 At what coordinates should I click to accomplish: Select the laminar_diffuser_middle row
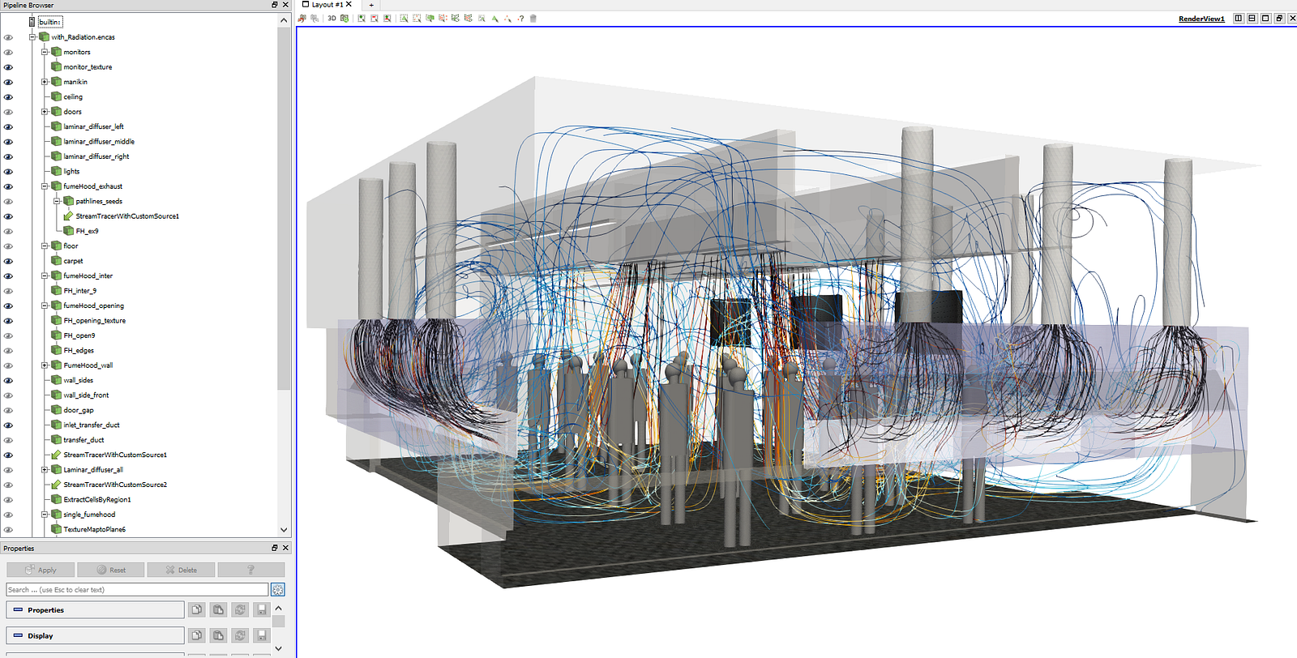pos(99,142)
